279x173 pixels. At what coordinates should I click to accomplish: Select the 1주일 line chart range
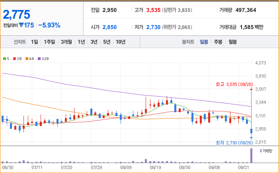49,42
